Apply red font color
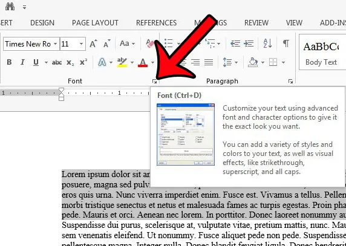346x246 pixels. point(143,62)
